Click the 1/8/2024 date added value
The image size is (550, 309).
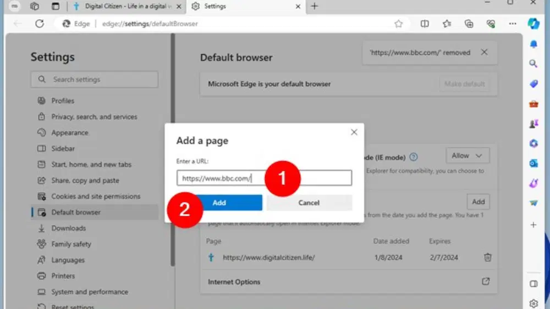pos(388,257)
